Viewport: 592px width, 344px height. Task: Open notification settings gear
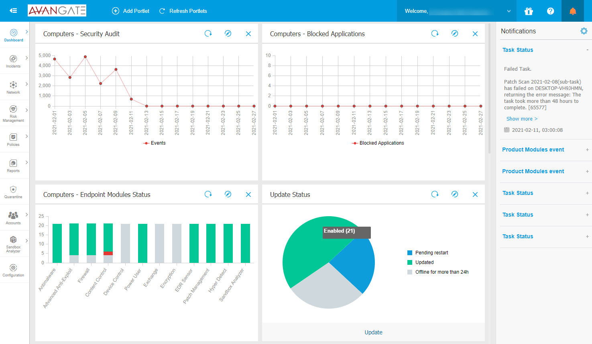[584, 31]
